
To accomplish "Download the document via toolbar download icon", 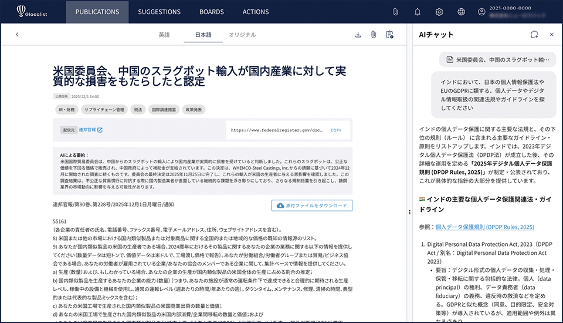I will tap(358, 35).
